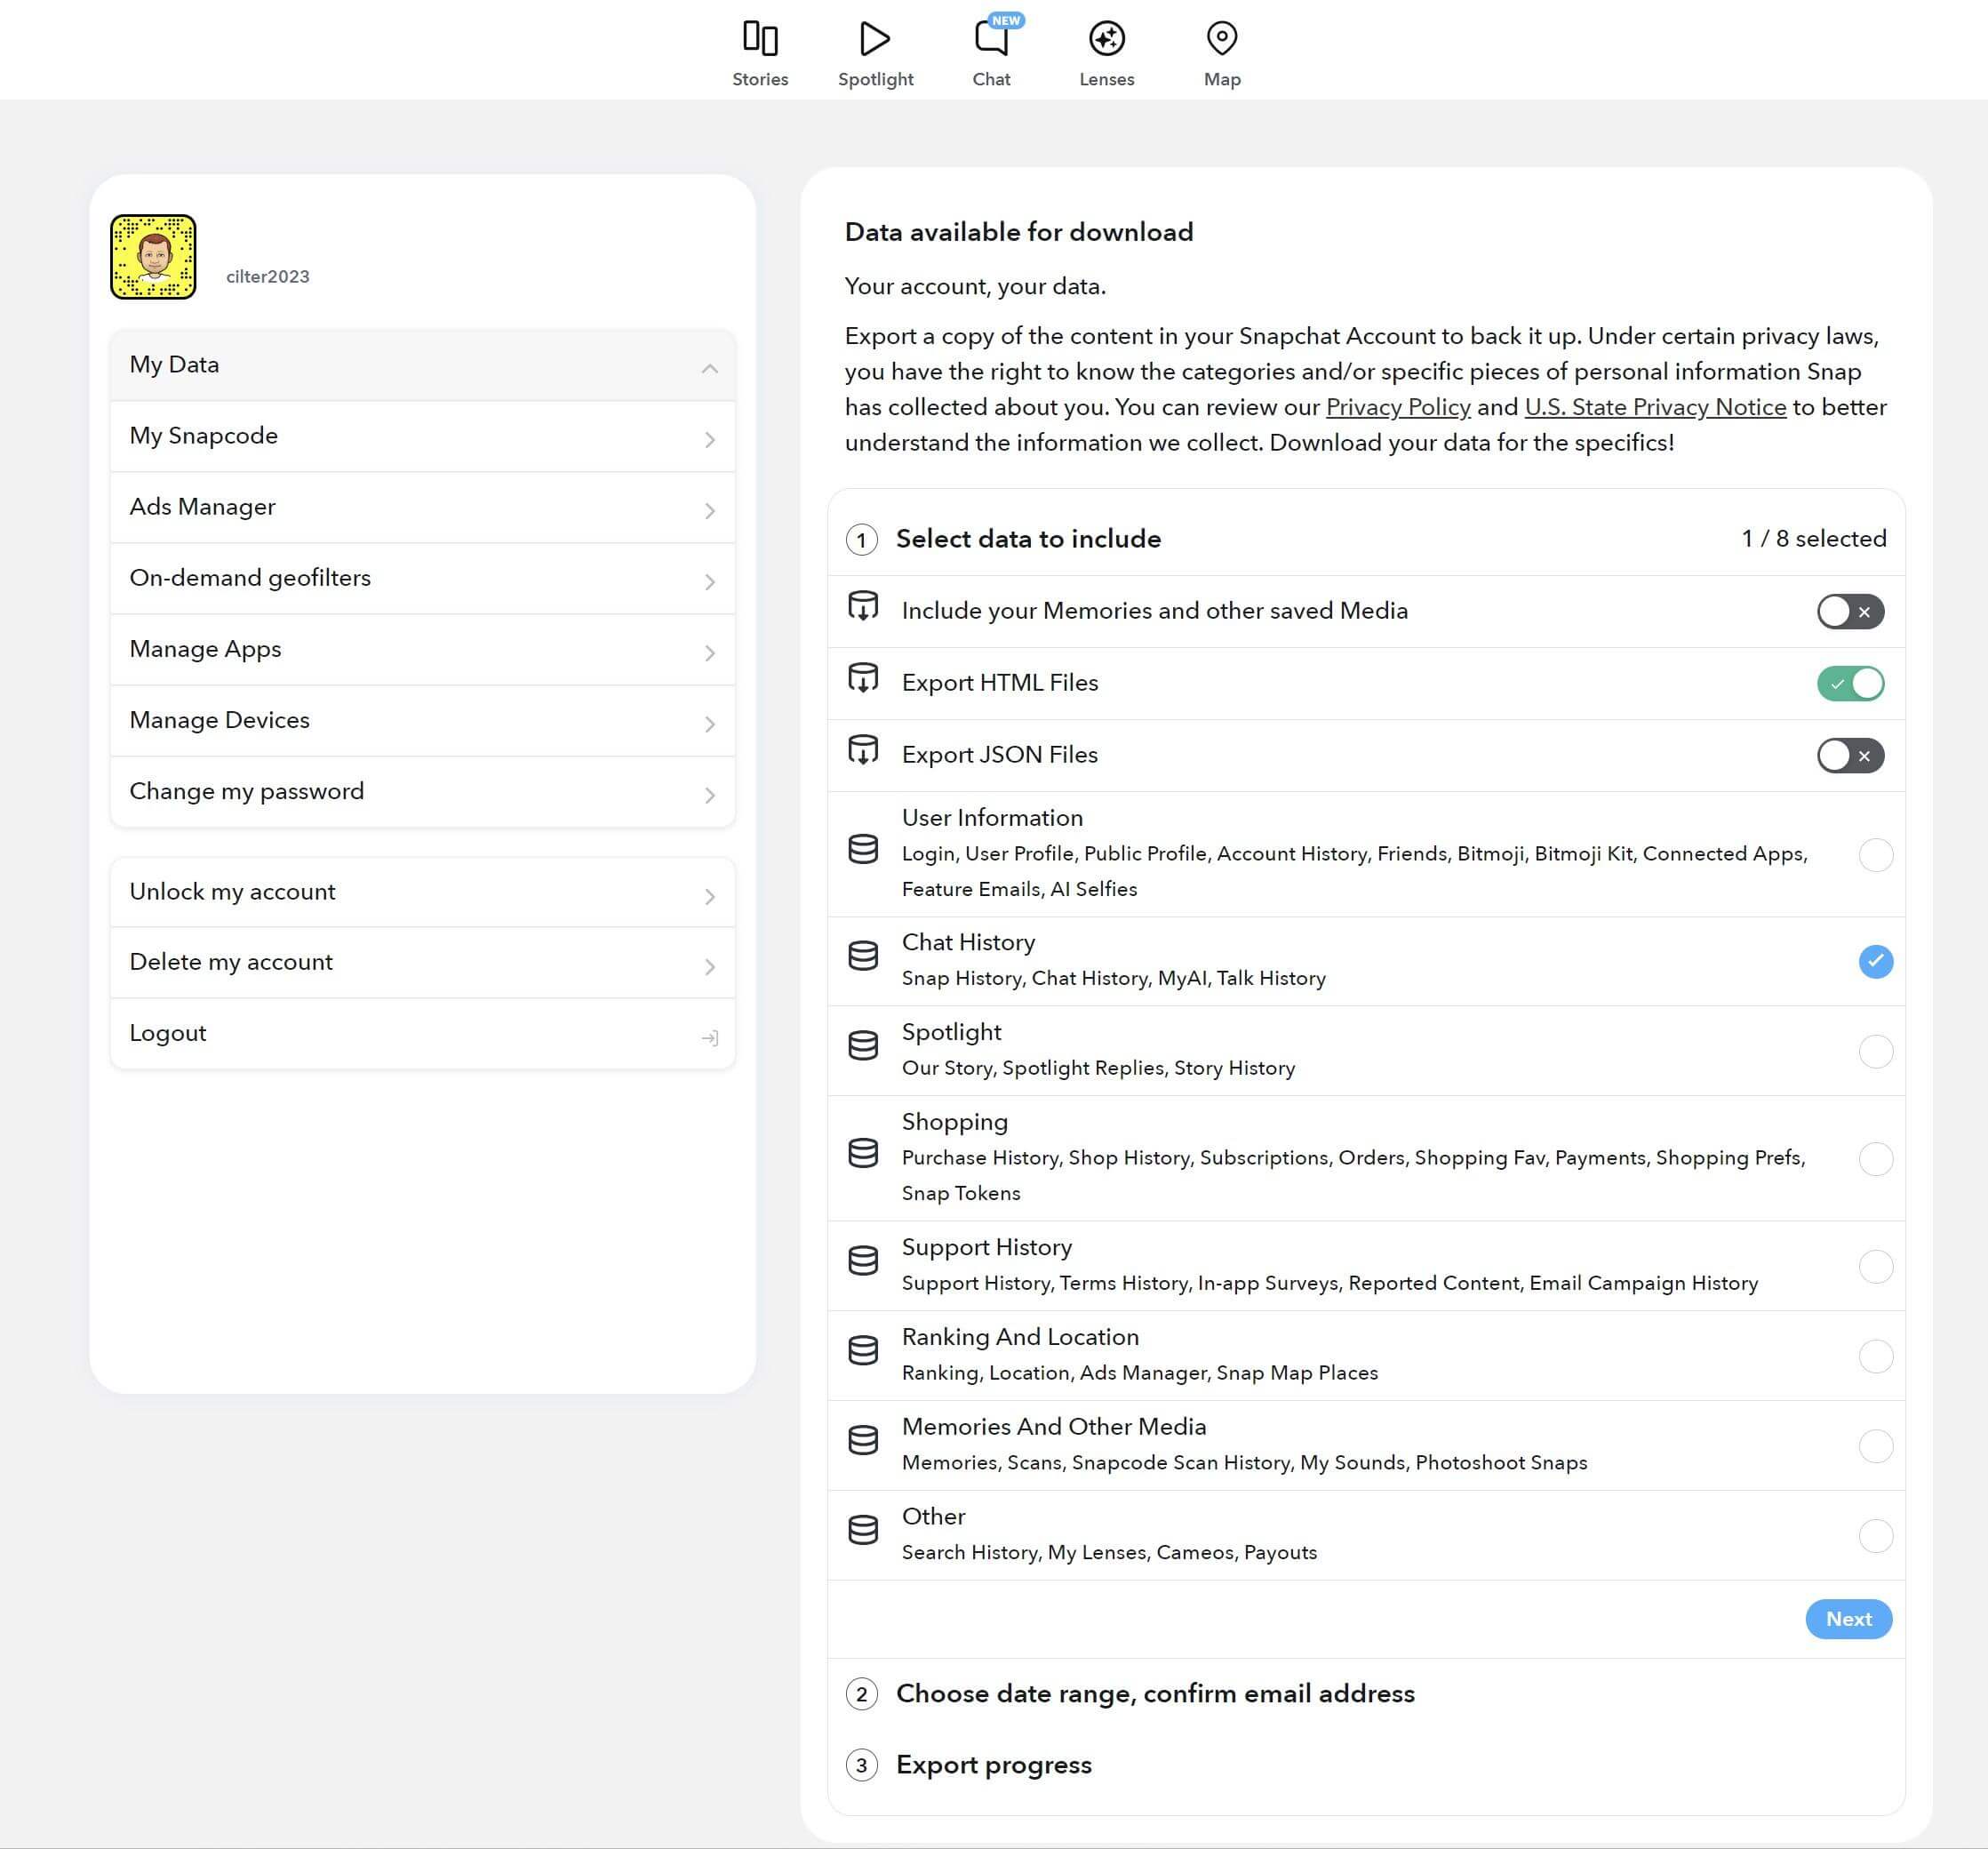Viewport: 1988px width, 1849px height.
Task: Turn on Export JSON Files toggle
Action: coord(1850,756)
